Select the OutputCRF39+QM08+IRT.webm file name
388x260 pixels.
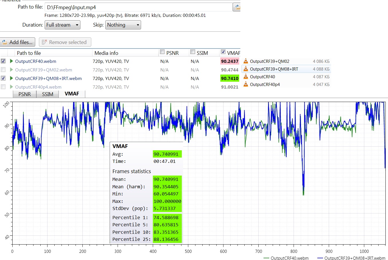pos(48,78)
